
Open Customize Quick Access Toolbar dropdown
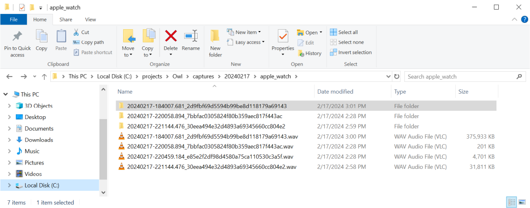click(41, 8)
